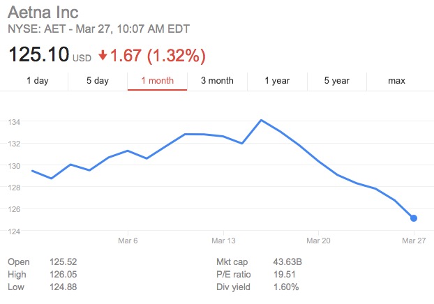This screenshot has height=304, width=434.
Task: Click the Mar 13 axis label
Action: (223, 240)
